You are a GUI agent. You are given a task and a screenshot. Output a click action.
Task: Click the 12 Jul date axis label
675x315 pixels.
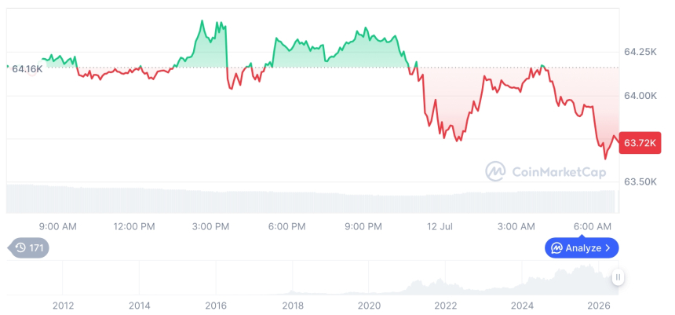[440, 226]
